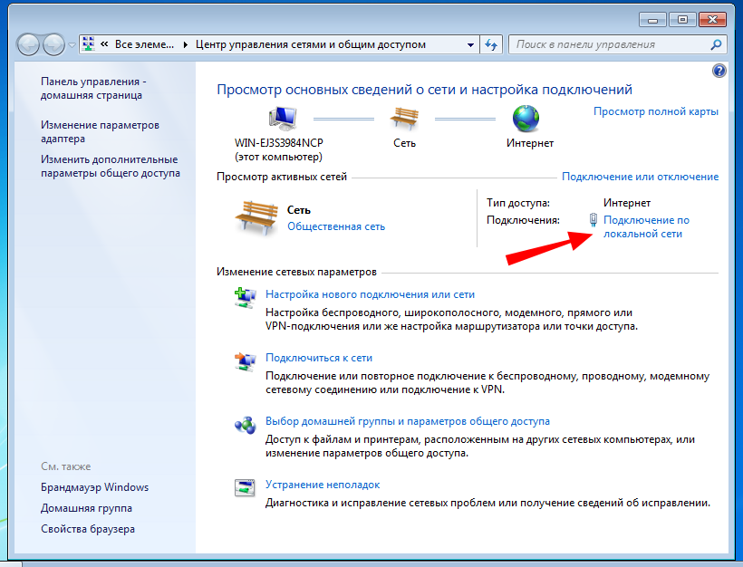This screenshot has height=567, width=743.
Task: Click the 'Общественная сеть' network type link
Action: pyautogui.click(x=335, y=226)
